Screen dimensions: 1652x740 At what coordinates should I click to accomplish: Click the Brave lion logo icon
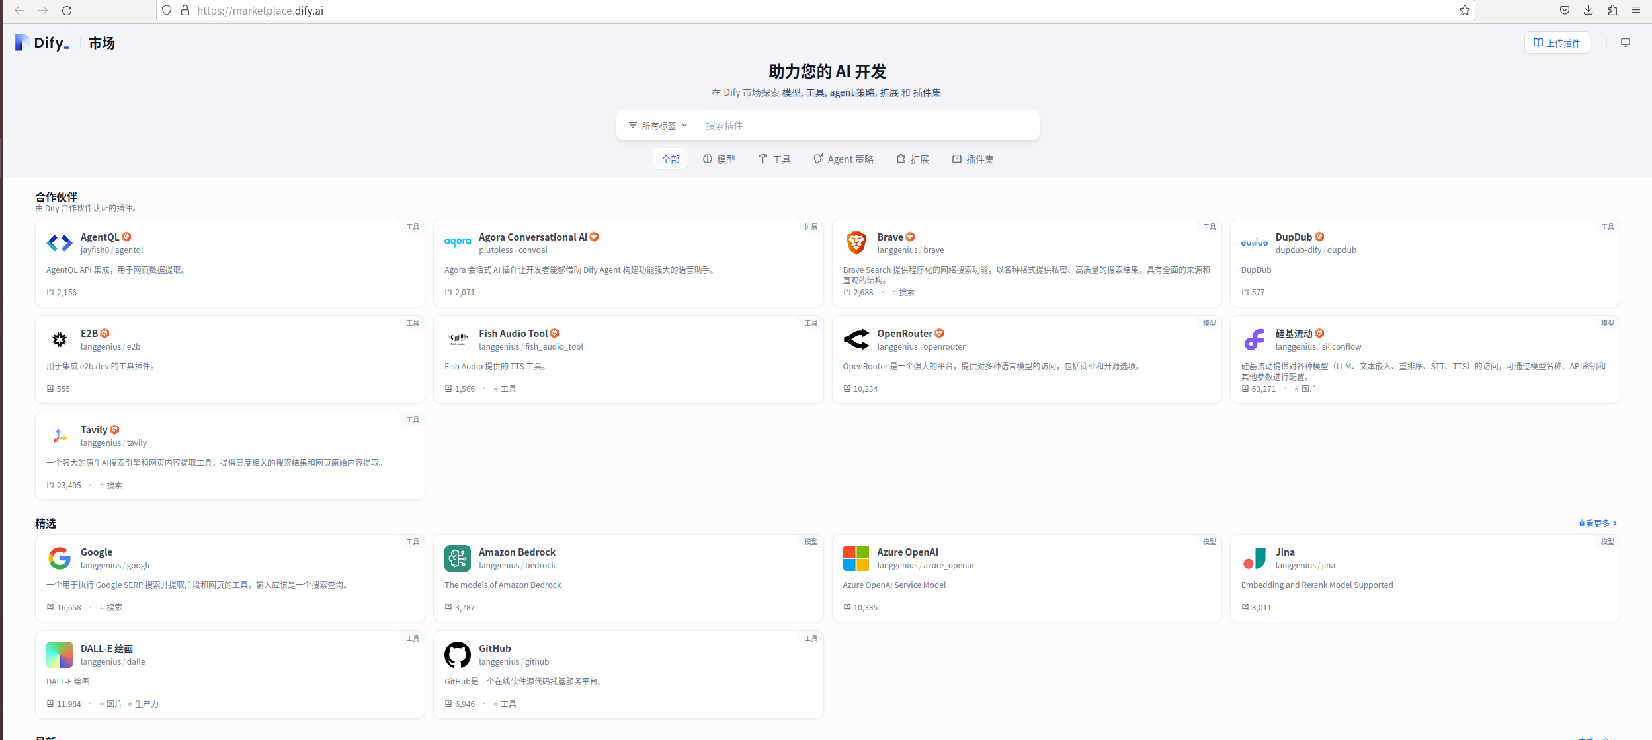(856, 243)
